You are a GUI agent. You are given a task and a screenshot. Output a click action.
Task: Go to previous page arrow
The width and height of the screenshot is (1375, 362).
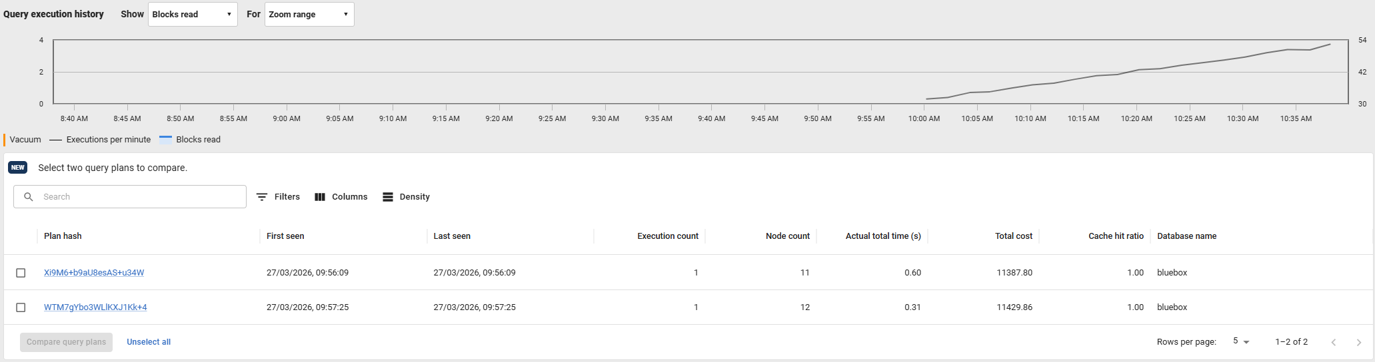click(x=1333, y=342)
